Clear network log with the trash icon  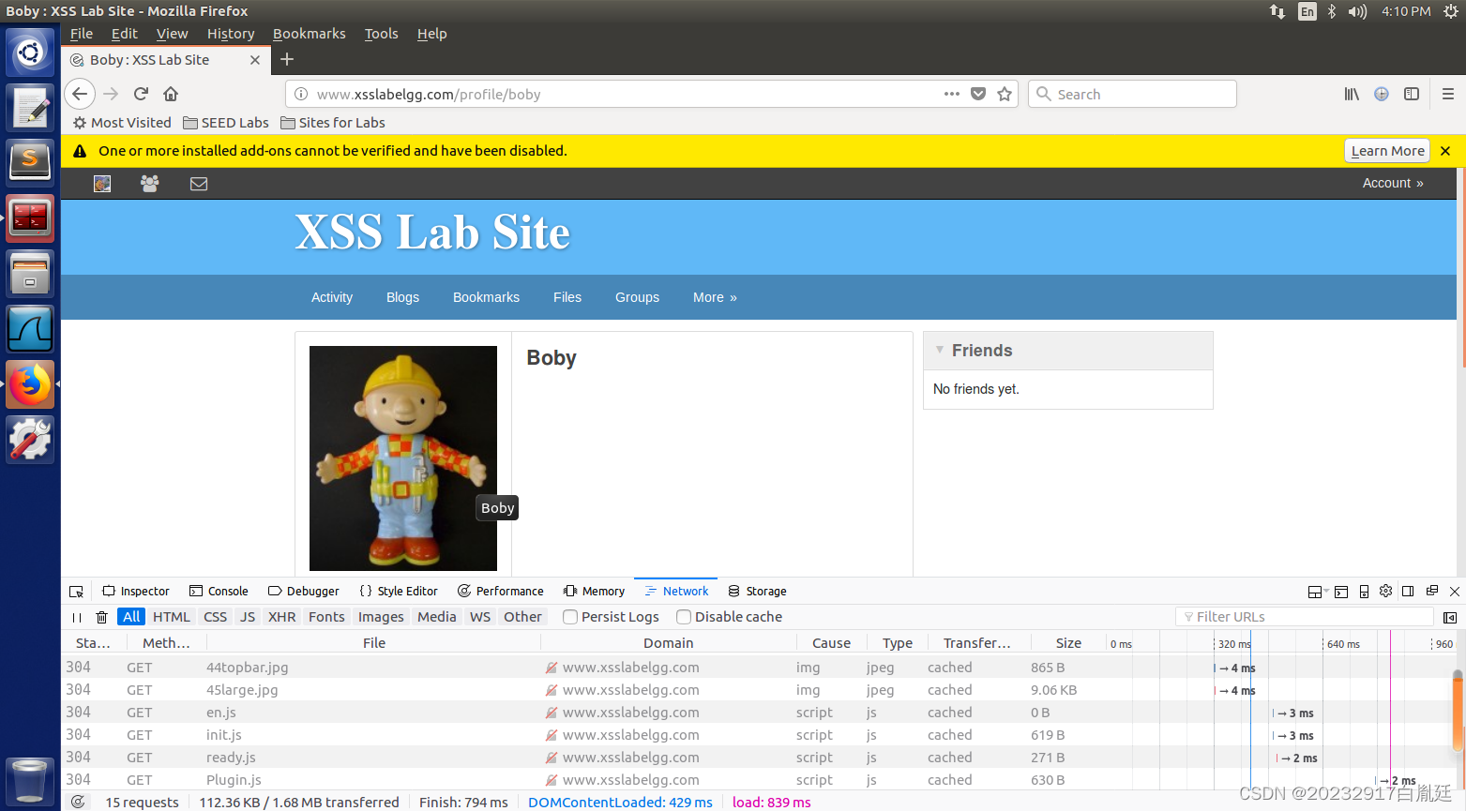102,617
